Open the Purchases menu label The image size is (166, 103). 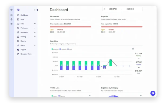24,28
